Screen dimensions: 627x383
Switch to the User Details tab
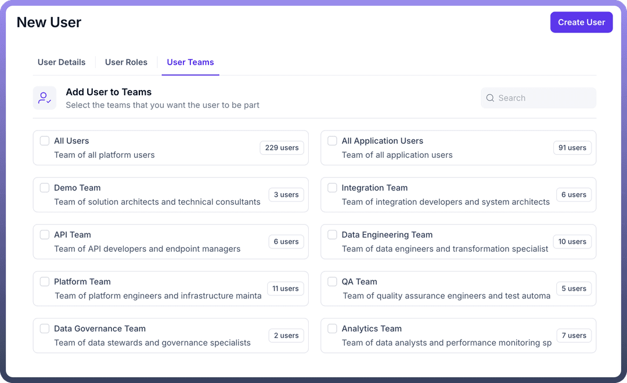62,62
